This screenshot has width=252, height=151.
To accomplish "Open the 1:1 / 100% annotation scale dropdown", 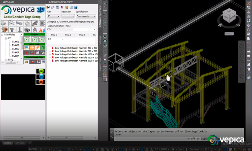I will coord(162,149).
